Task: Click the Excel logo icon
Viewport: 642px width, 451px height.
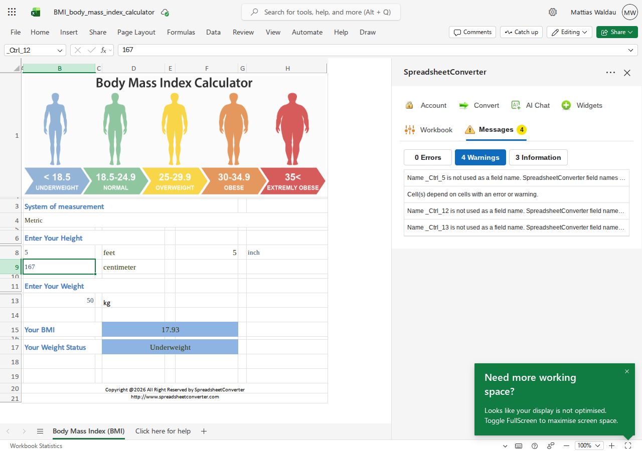Action: 36,12
